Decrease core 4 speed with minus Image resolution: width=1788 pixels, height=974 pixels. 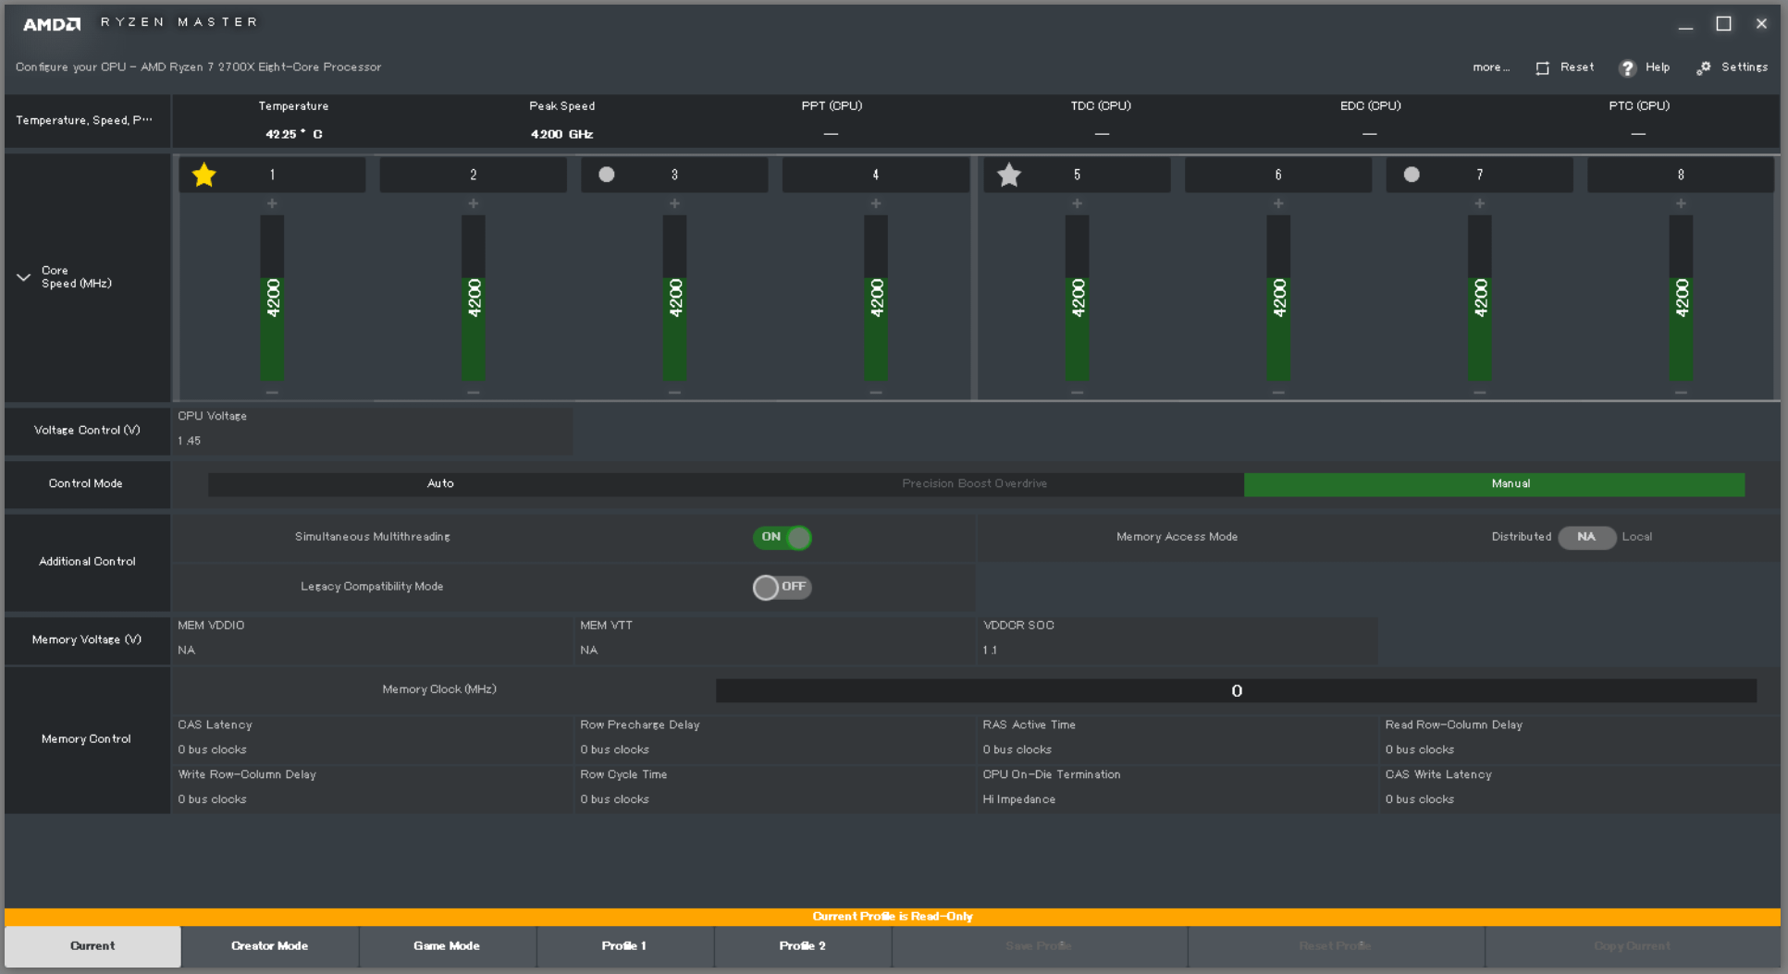pos(875,393)
